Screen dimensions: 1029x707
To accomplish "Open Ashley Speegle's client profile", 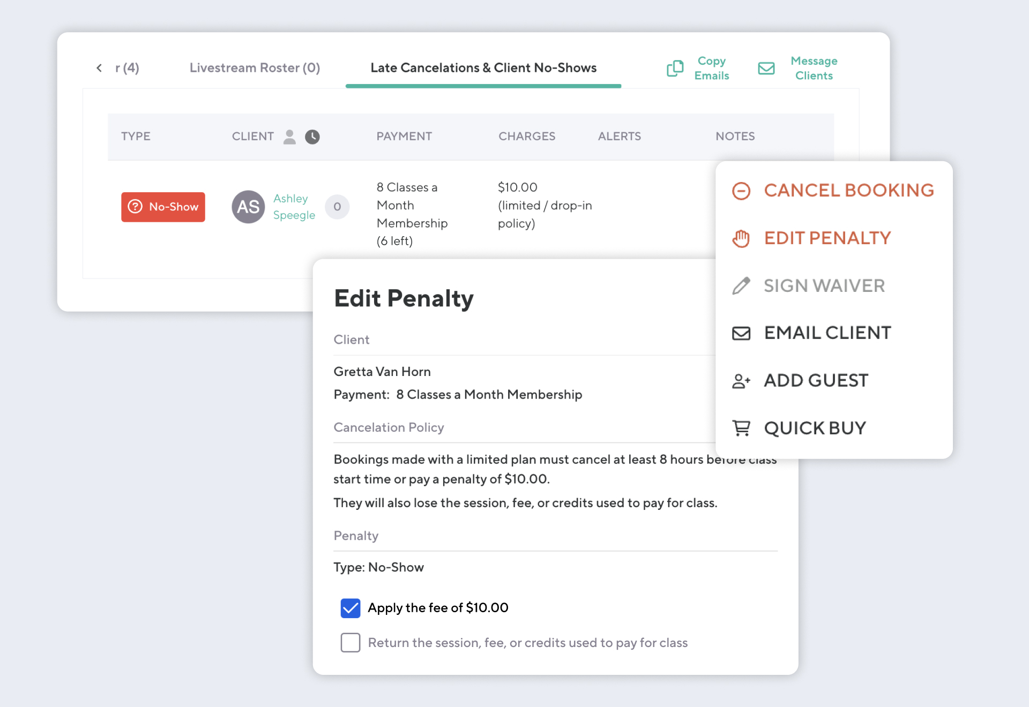I will pyautogui.click(x=294, y=207).
